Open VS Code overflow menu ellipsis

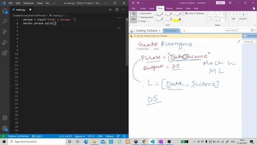coord(54,3)
